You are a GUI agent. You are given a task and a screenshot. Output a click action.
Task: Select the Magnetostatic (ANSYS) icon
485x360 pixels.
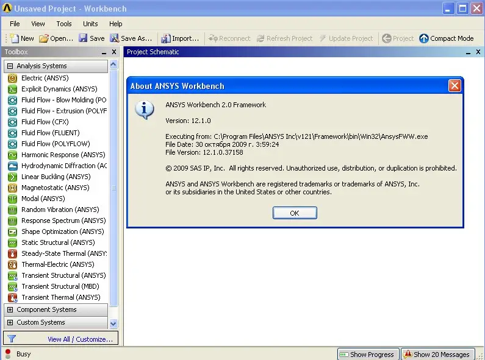point(12,188)
